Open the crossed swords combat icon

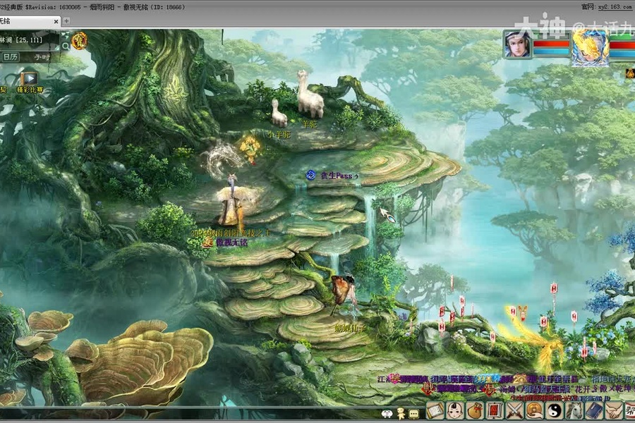coord(515,411)
